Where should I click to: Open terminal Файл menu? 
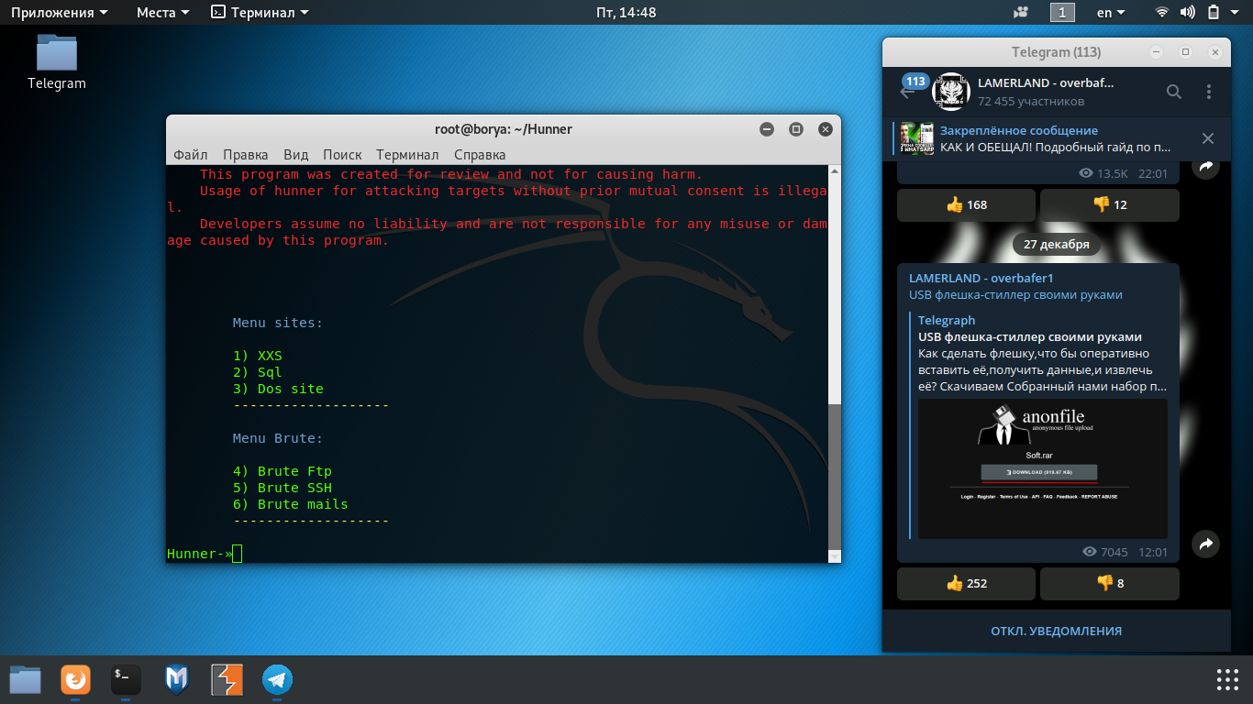[191, 155]
